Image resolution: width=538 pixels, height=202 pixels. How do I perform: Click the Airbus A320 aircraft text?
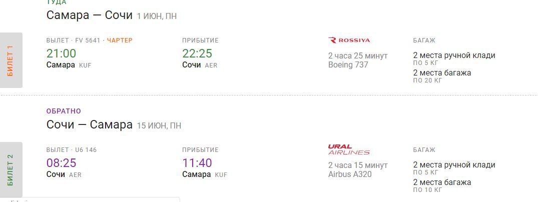click(350, 174)
